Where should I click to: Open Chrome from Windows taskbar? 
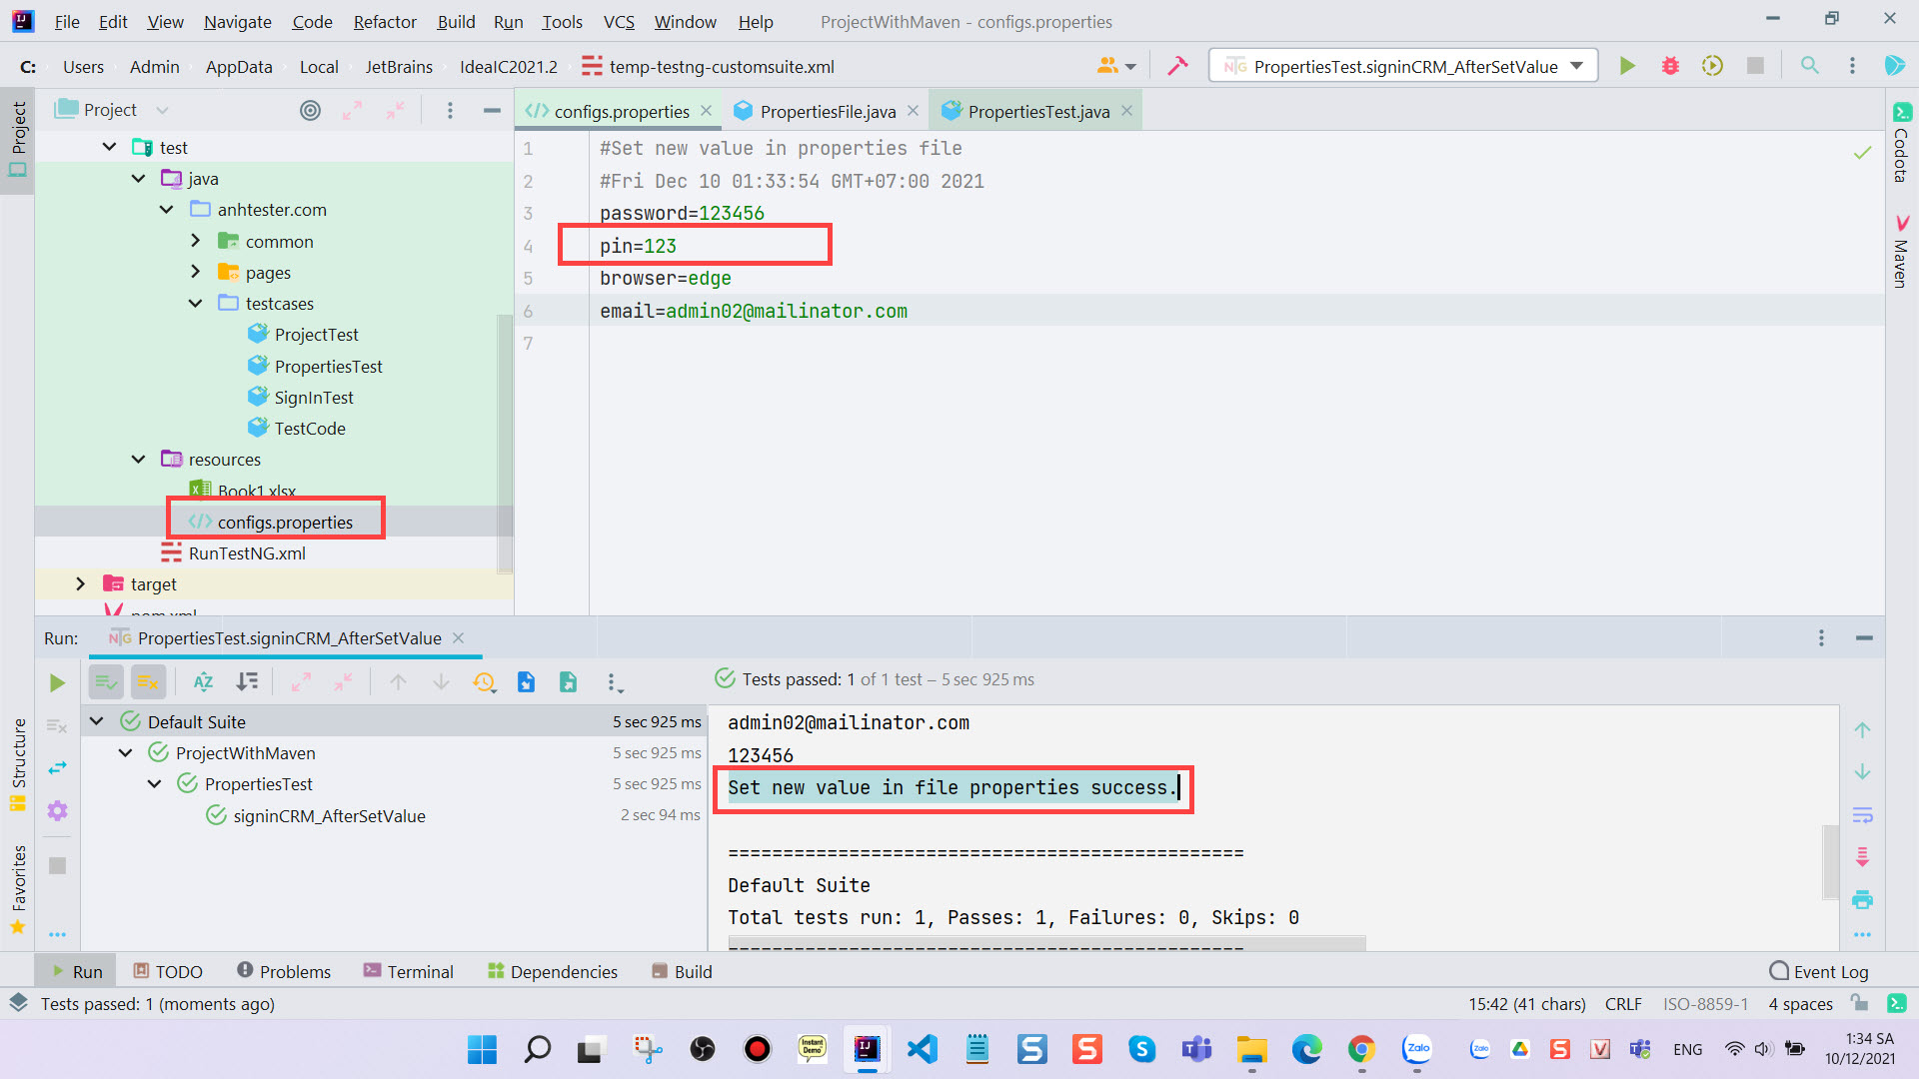click(1361, 1048)
